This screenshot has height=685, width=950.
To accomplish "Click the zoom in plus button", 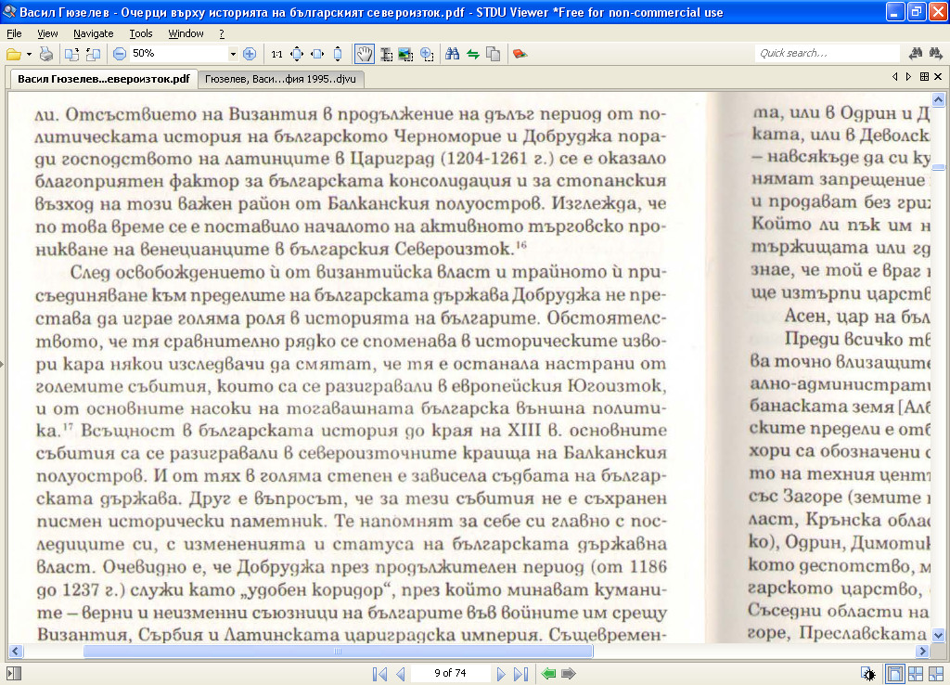I will [x=249, y=54].
